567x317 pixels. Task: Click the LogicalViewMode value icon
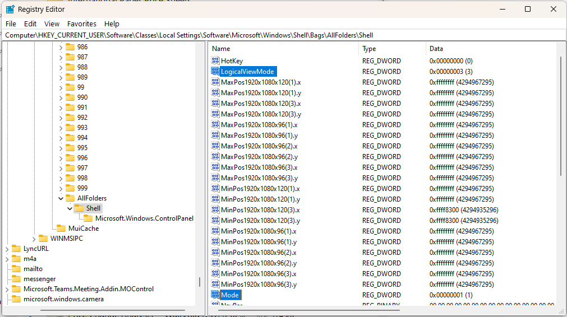click(215, 71)
